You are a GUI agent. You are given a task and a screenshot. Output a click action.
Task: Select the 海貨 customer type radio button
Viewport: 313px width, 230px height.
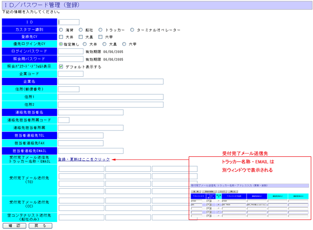tap(61, 30)
